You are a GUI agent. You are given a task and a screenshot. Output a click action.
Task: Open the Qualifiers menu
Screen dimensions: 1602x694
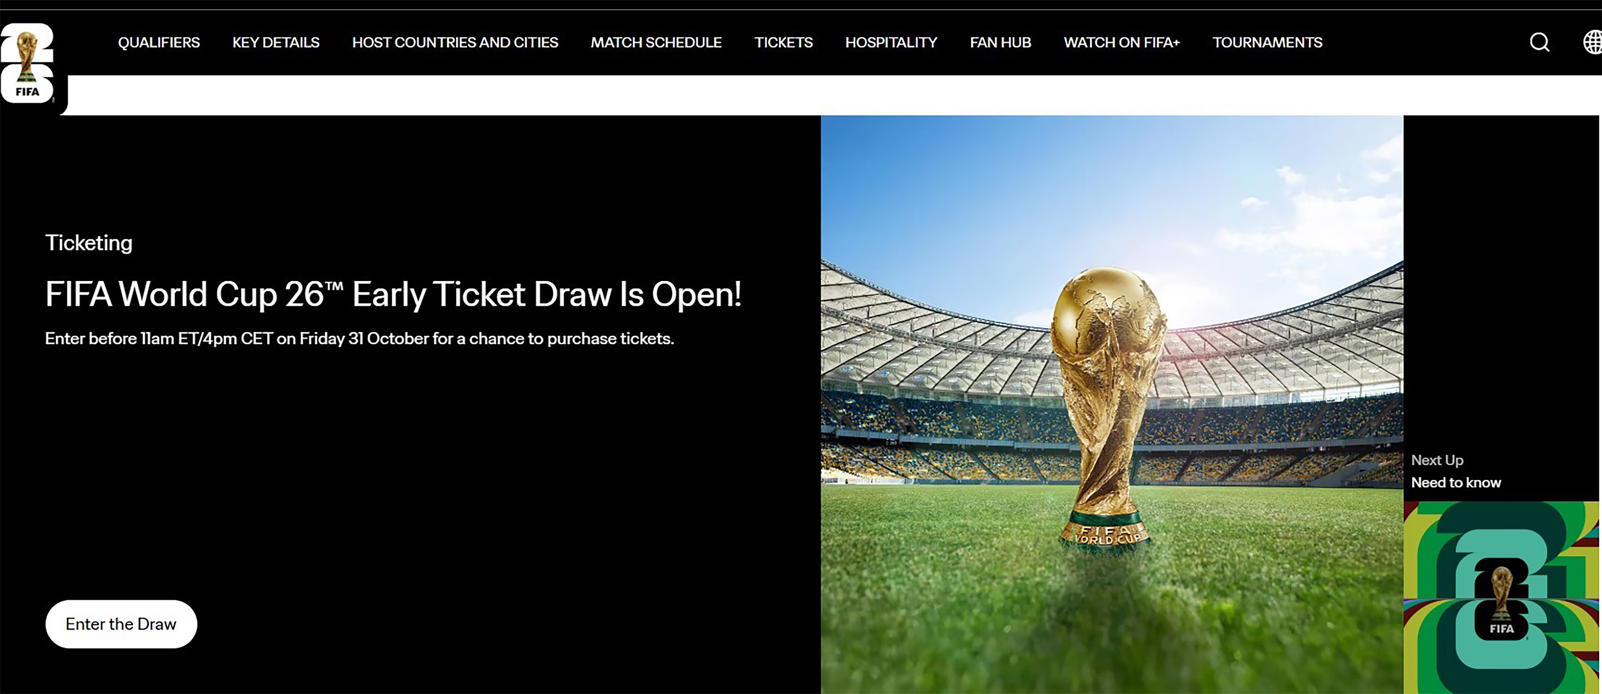[x=159, y=42]
